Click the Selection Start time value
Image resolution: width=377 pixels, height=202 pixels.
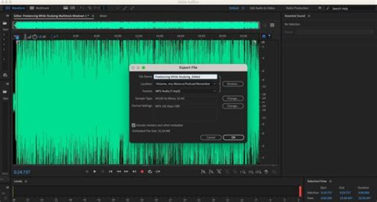click(x=326, y=193)
